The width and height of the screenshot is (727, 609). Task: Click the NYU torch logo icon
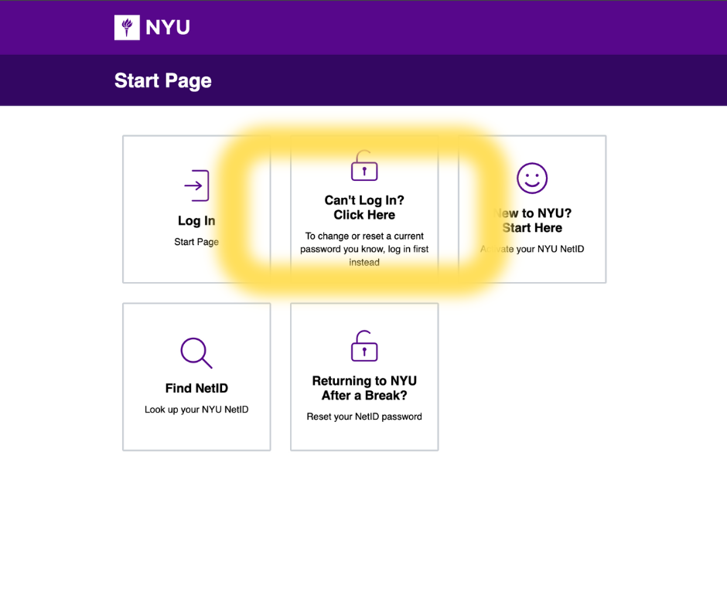126,28
